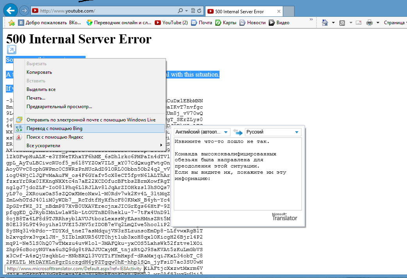The width and height of the screenshot is (407, 278).
Task: Click the Microsoft Translator logo link
Action: (x=284, y=217)
